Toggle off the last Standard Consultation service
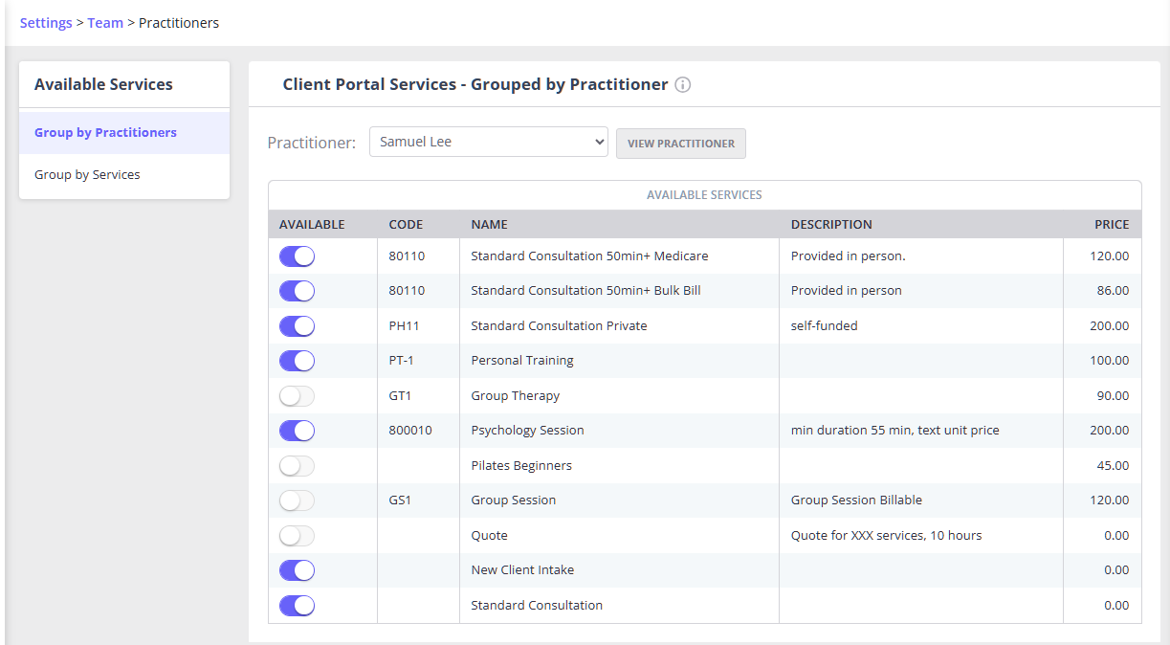1170x645 pixels. click(x=297, y=606)
